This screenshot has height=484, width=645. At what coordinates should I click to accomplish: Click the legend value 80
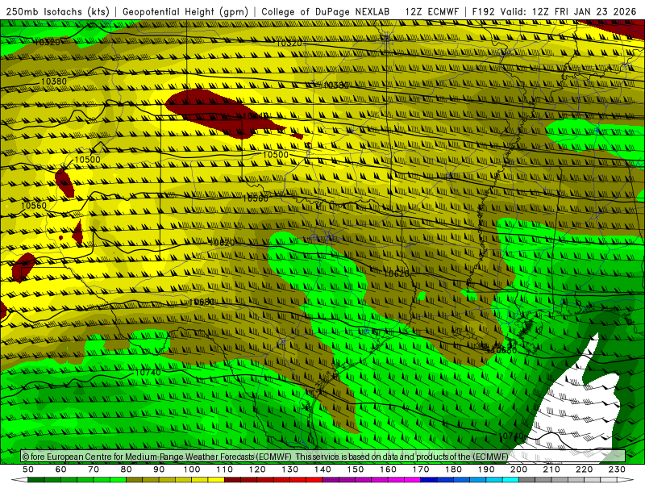point(127,469)
